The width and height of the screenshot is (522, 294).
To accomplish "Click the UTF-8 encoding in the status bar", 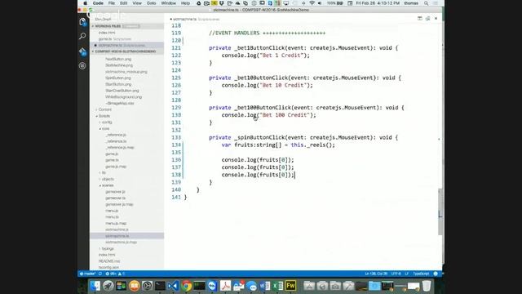I will (x=396, y=274).
